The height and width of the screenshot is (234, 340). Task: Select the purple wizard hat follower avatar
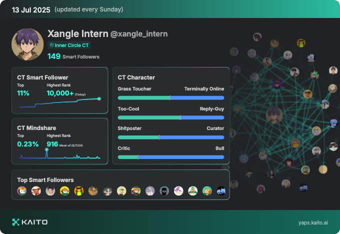point(178,191)
